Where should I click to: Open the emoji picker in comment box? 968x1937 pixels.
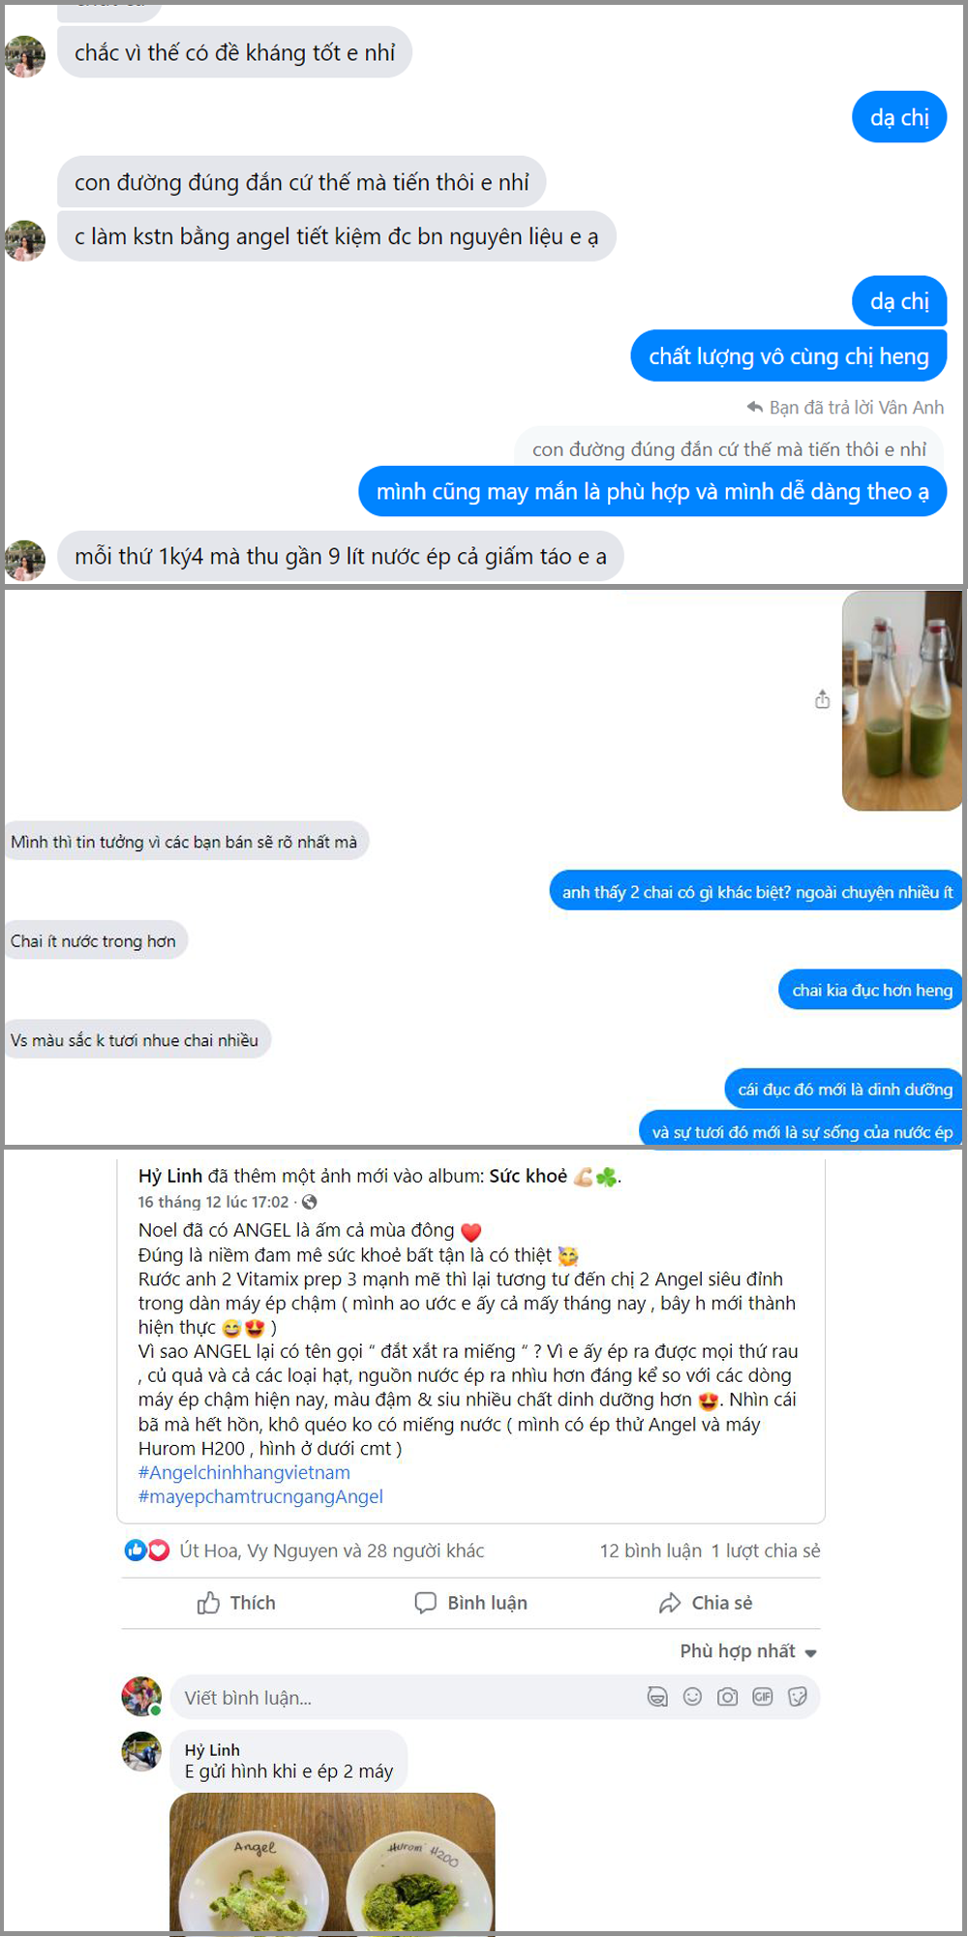692,1696
